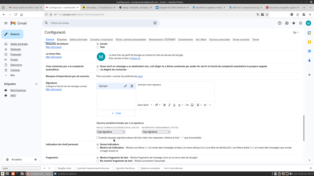Screen dimensions: 314x176
Task: Apply italic formatting in signature toolbar
Action: pyautogui.click(x=169, y=105)
